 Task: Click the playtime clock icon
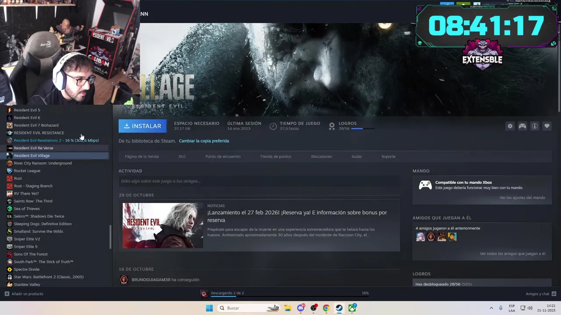pyautogui.click(x=273, y=126)
